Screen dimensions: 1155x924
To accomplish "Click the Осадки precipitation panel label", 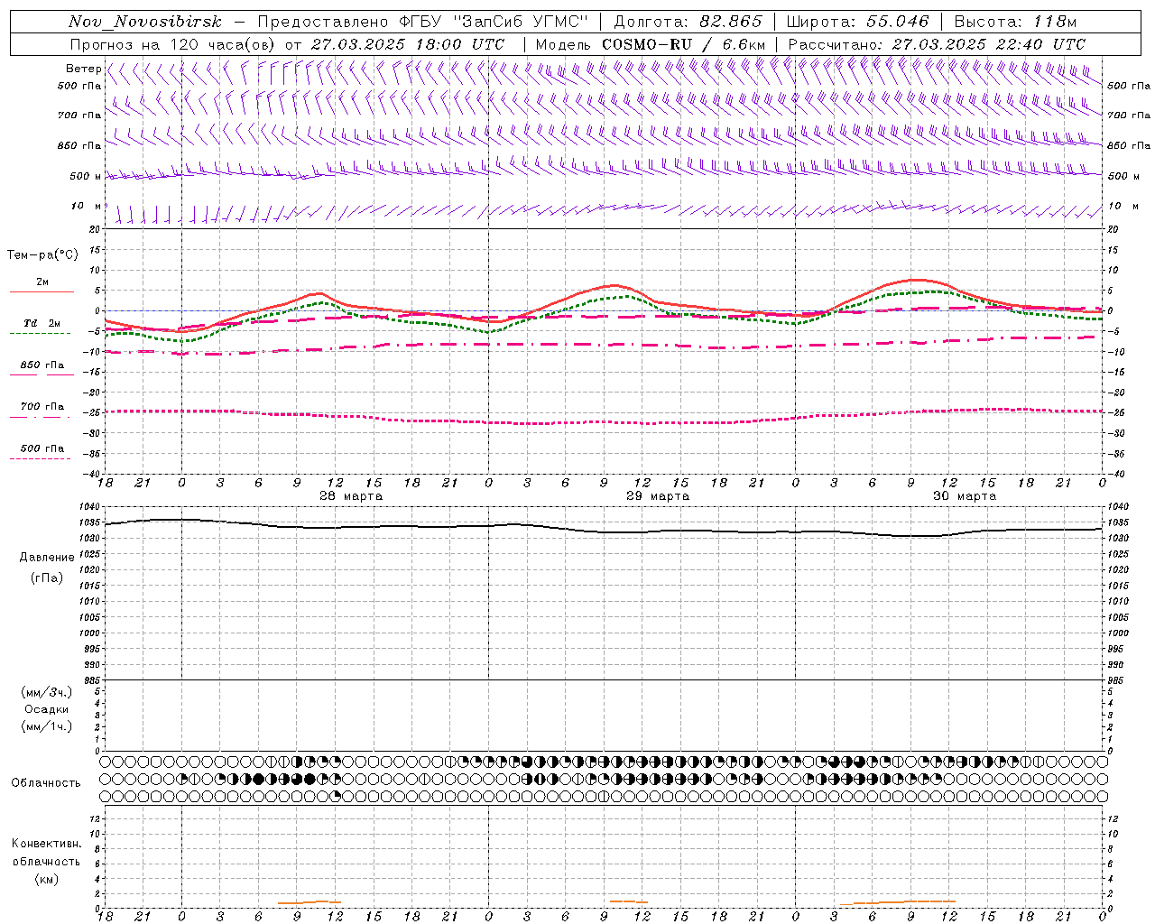I will coord(47,709).
